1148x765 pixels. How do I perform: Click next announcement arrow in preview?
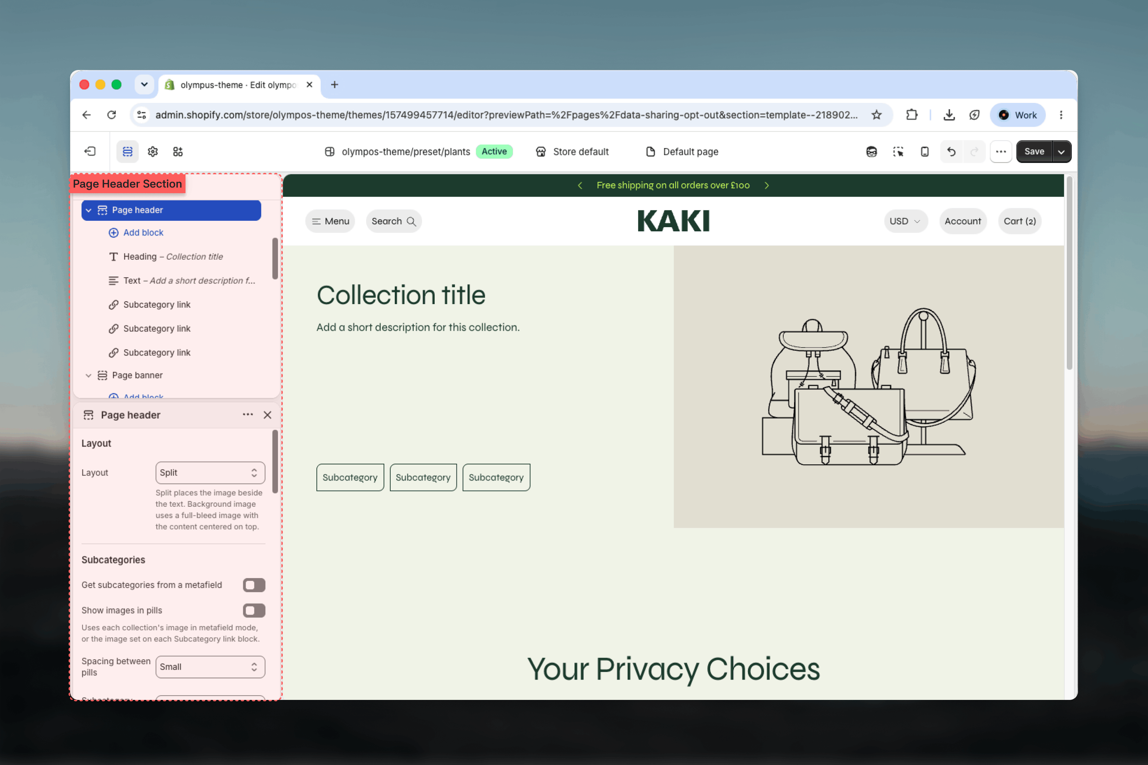click(766, 185)
